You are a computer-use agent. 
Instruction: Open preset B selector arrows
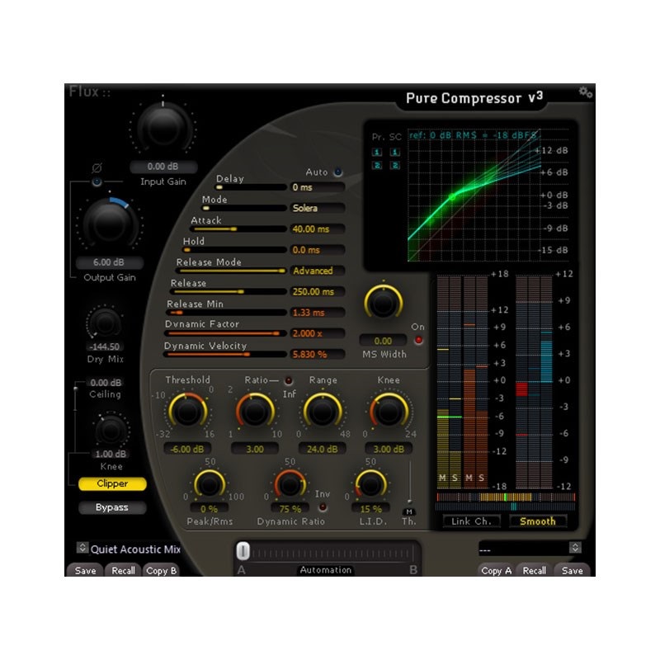coord(575,548)
